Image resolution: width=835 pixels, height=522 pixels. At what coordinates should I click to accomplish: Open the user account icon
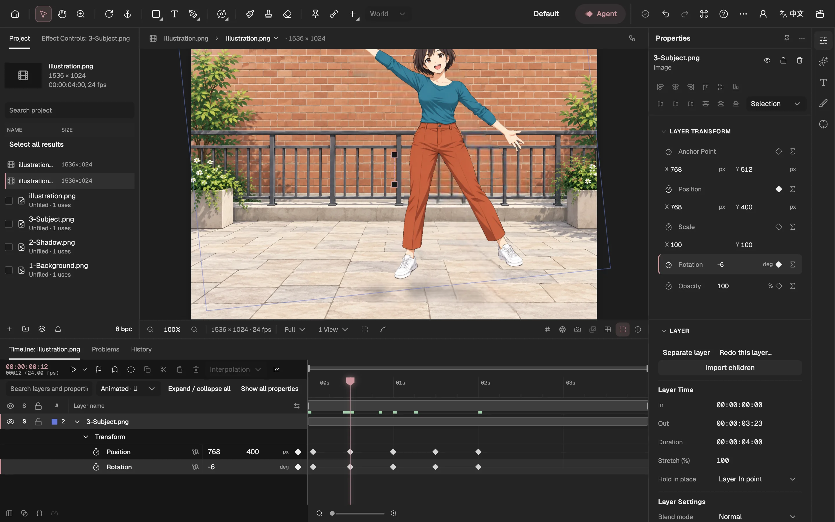coord(763,14)
